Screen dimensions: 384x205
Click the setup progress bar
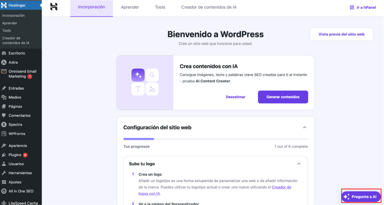pyautogui.click(x=216, y=139)
